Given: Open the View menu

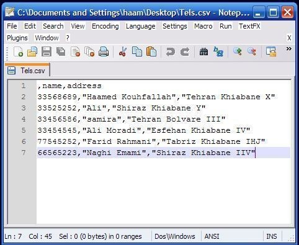Looking at the screenshot, I should pos(78,26).
